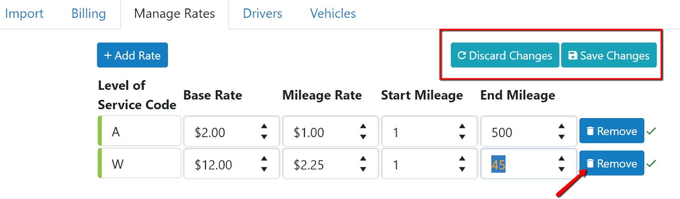
Task: Click green checkmark beside row A
Action: (x=651, y=131)
